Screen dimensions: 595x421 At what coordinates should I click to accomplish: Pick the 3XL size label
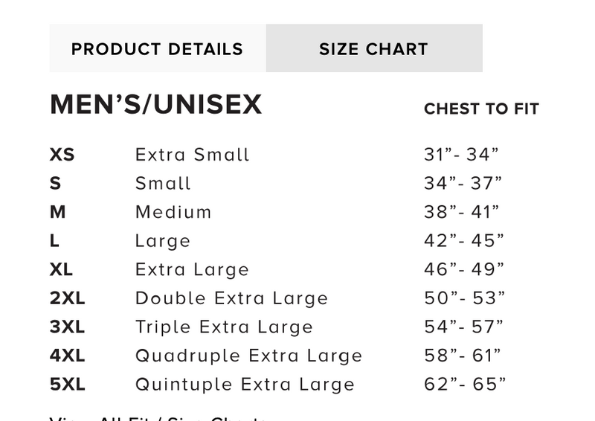click(68, 327)
